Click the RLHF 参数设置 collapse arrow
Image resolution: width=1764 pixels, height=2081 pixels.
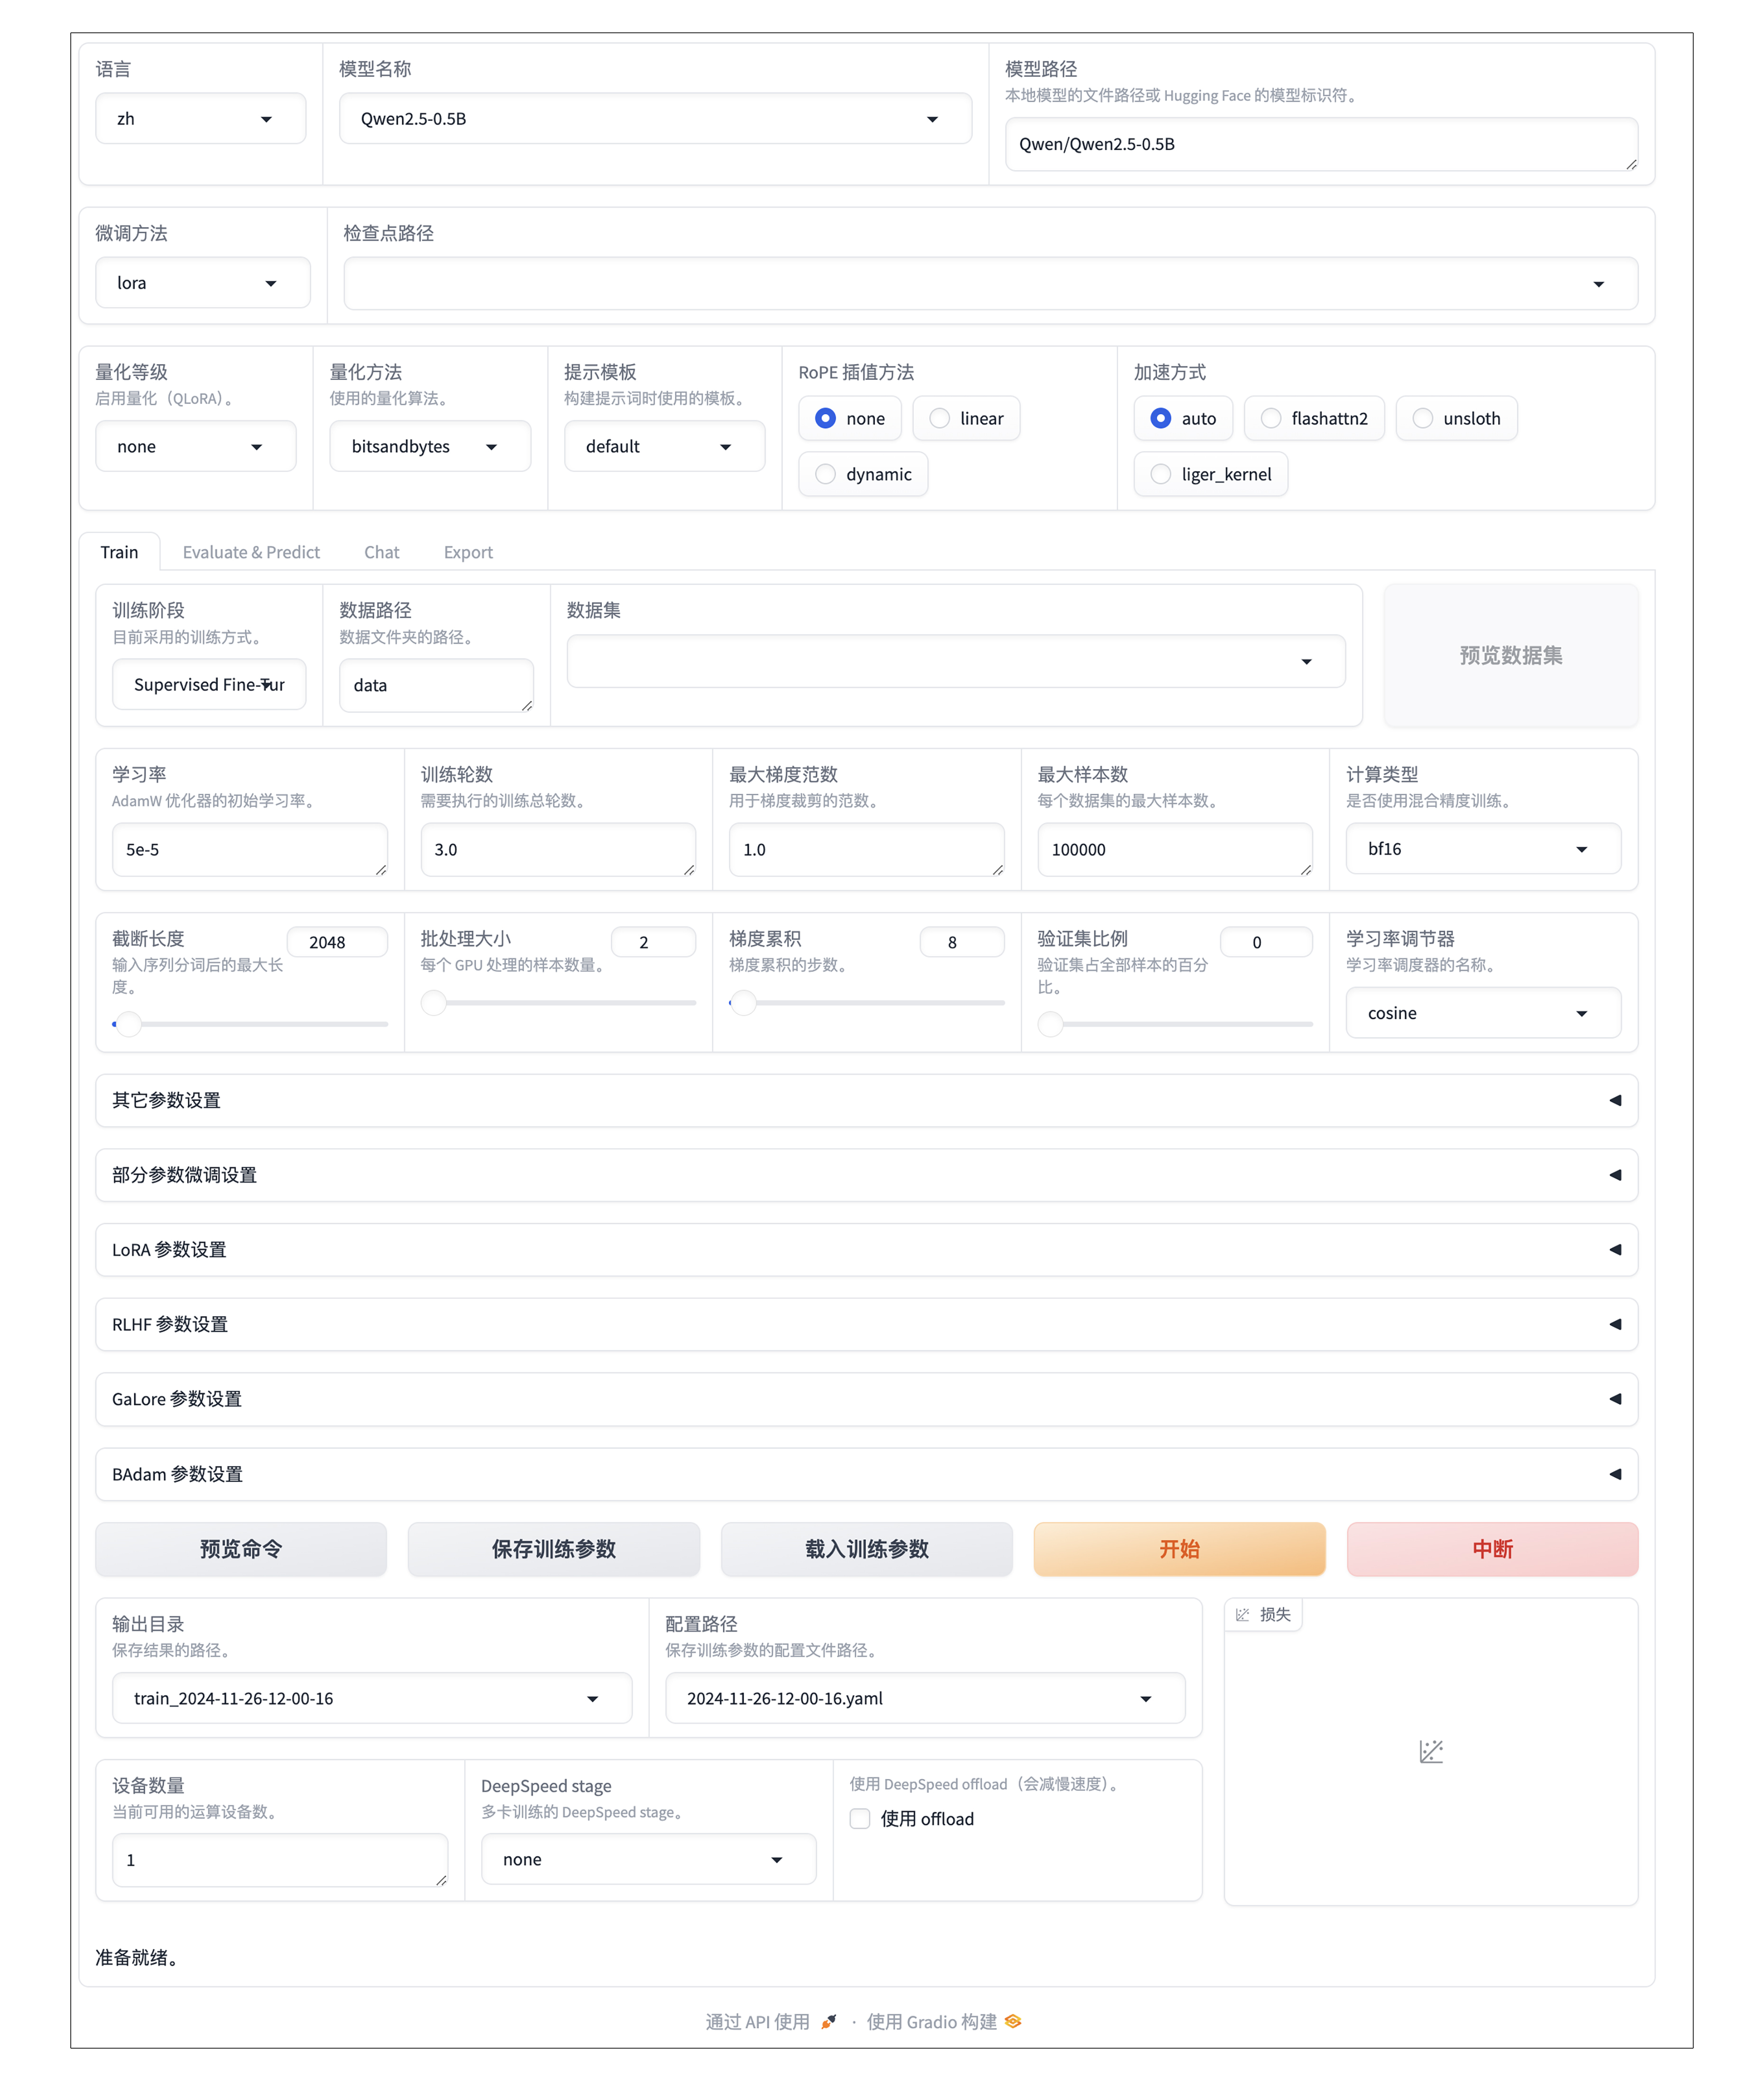[x=1614, y=1324]
